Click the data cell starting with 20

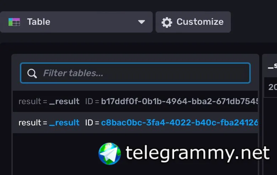tap(272, 87)
